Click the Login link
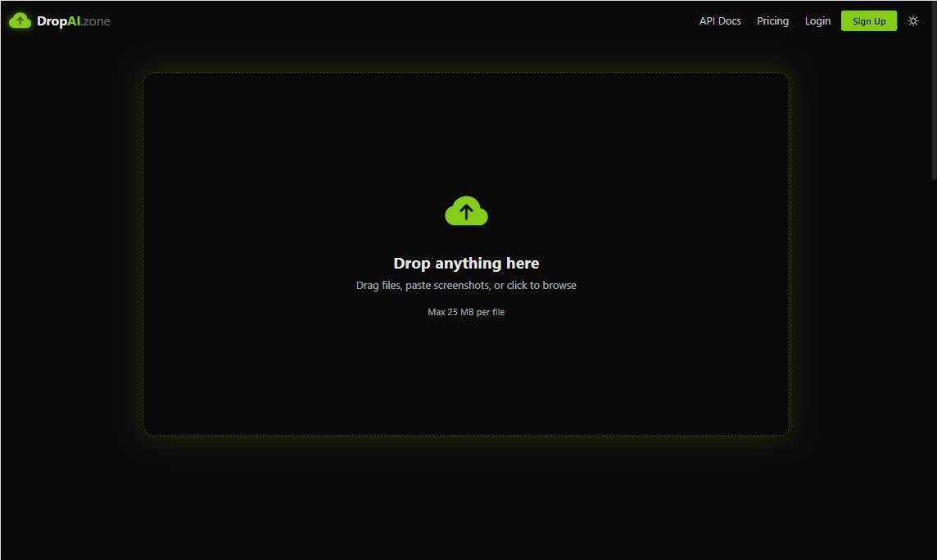The image size is (937, 560). [x=817, y=20]
